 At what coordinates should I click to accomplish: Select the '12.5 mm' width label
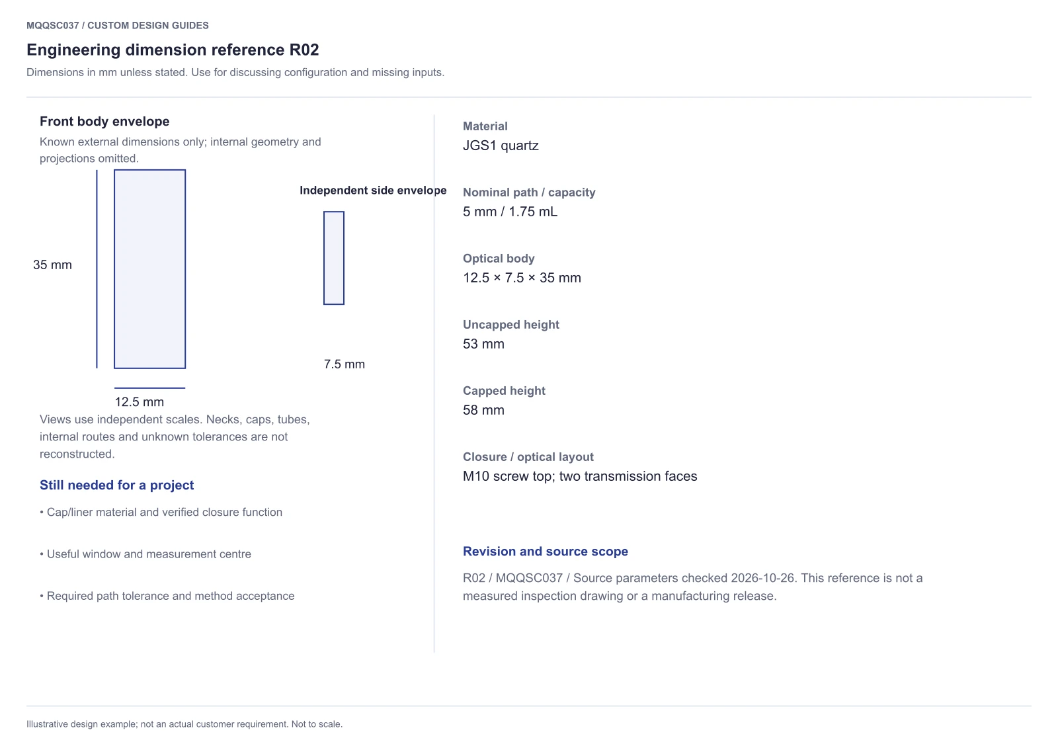[x=140, y=401]
